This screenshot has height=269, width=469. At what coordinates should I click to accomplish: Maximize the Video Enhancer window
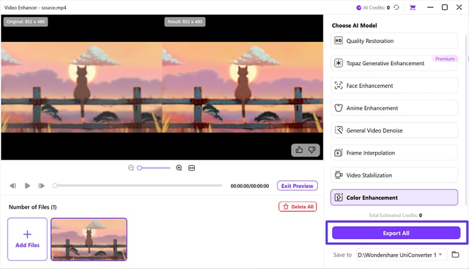pyautogui.click(x=445, y=7)
